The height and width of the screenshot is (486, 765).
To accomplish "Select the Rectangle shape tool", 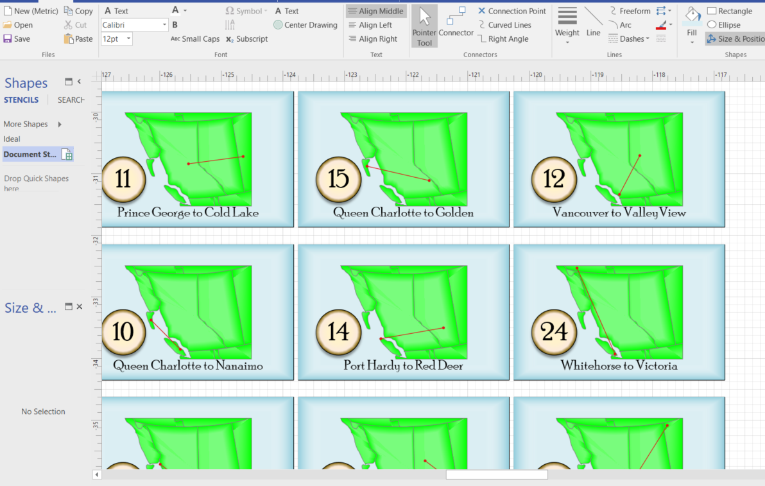I will 730,11.
